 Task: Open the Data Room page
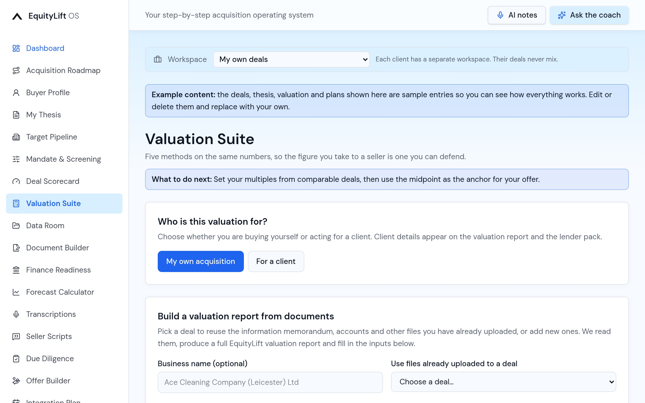coord(64,225)
